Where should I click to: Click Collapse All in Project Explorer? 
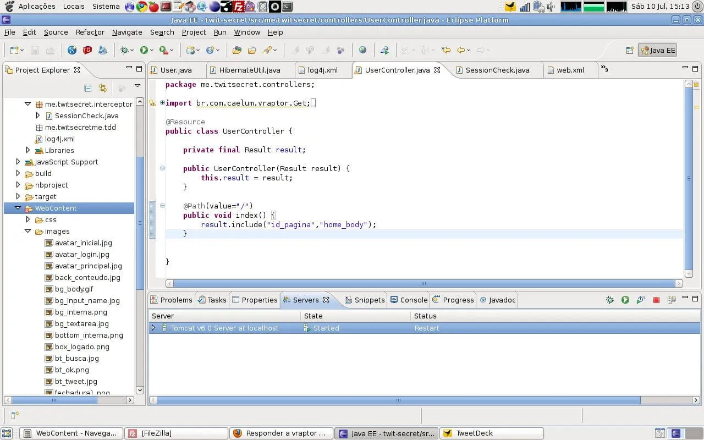(87, 88)
